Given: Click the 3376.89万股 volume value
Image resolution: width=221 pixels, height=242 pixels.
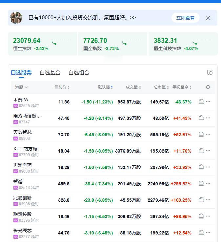Looking at the screenshot, I should tap(128, 151).
